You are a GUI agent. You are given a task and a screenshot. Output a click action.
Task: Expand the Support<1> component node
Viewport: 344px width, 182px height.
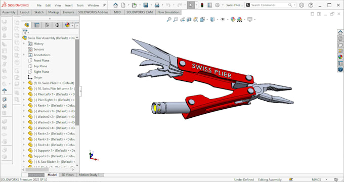click(x=24, y=151)
